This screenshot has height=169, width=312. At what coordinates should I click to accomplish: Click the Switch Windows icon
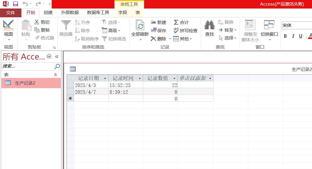[x=269, y=25]
